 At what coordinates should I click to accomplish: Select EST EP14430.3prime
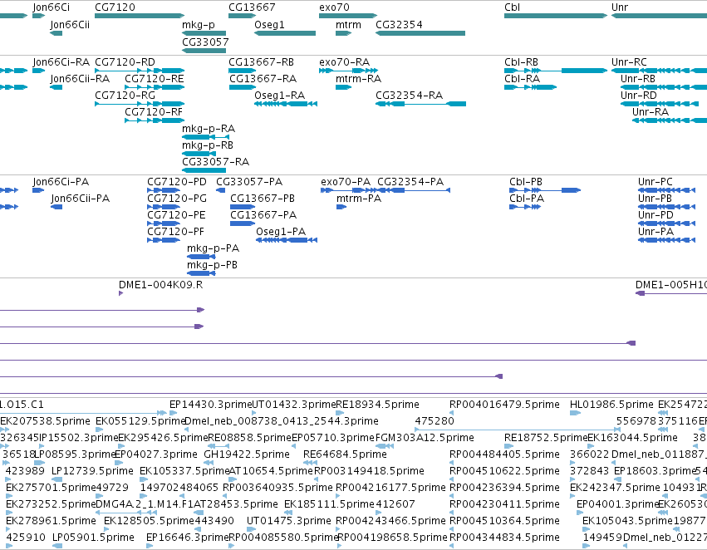pyautogui.click(x=173, y=413)
